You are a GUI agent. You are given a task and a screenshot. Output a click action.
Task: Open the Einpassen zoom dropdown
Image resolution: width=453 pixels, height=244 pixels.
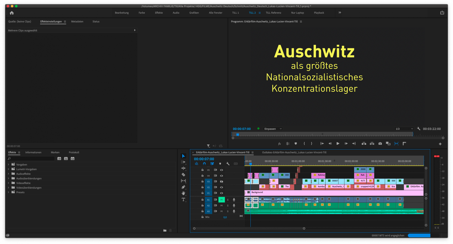point(273,129)
